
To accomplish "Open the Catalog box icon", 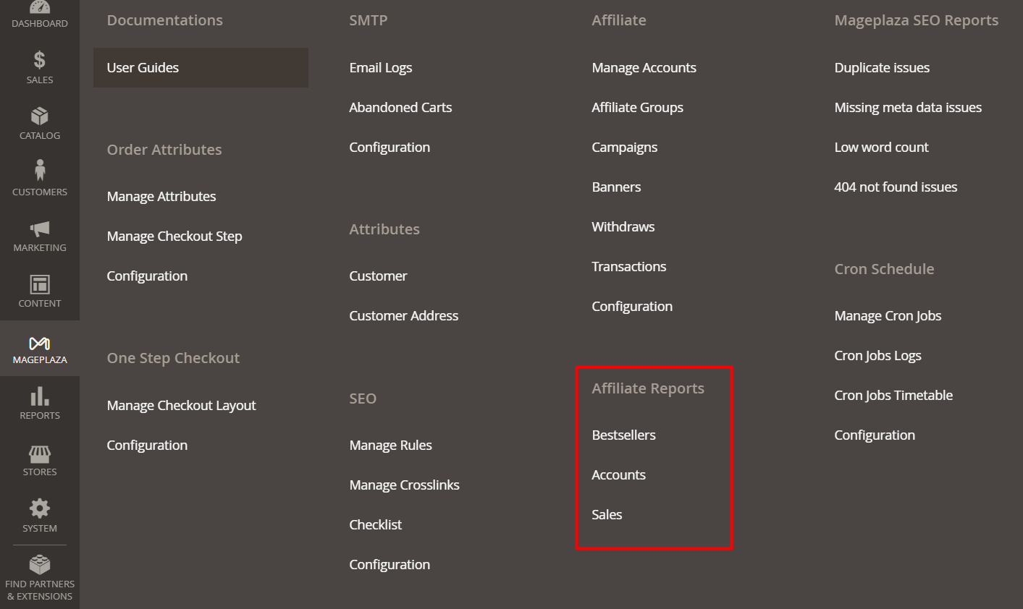I will [x=40, y=116].
